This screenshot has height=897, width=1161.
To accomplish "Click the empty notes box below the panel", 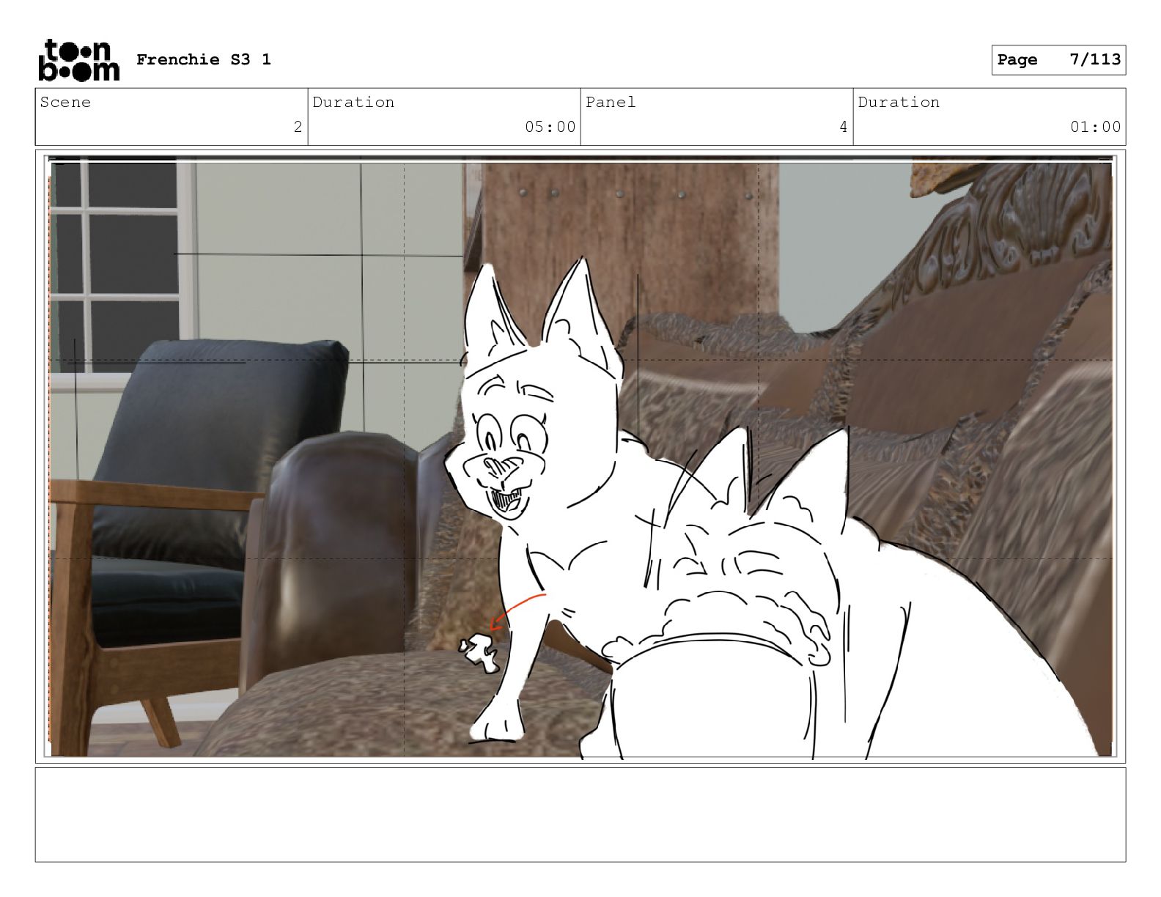I will 580,814.
